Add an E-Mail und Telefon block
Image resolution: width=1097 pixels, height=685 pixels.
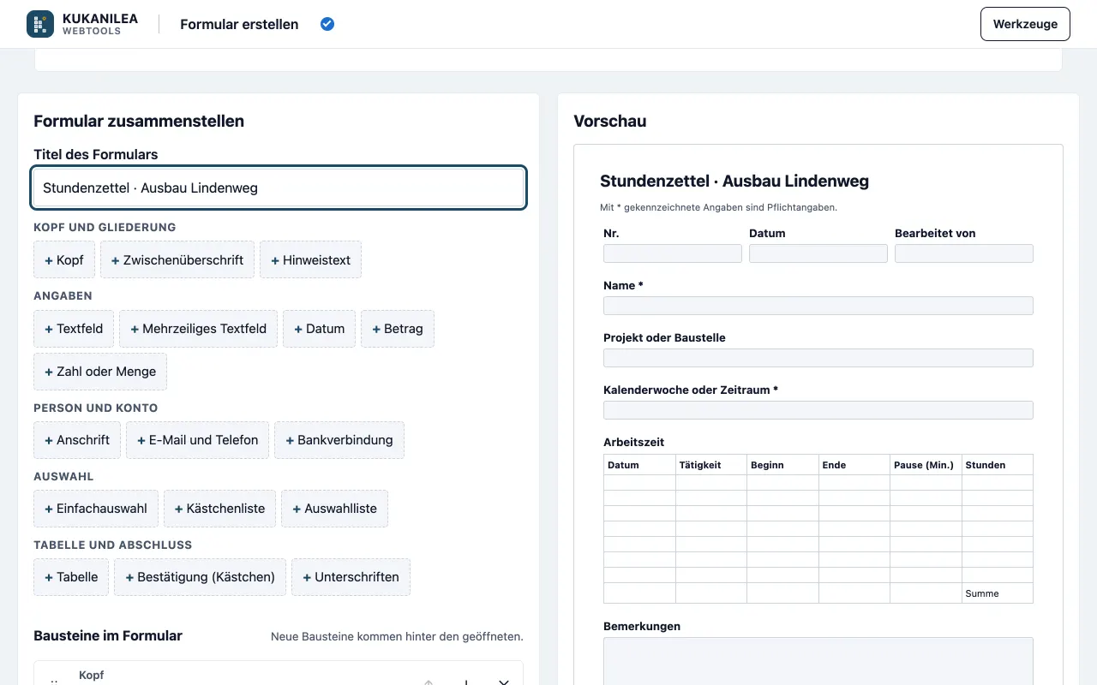pyautogui.click(x=197, y=440)
